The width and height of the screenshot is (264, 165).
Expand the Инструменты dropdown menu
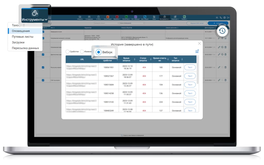(x=35, y=20)
